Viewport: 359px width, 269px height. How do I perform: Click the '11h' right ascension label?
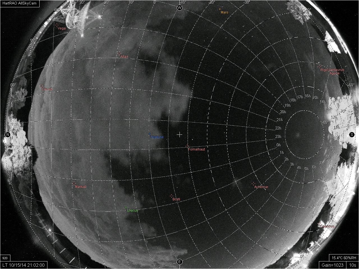point(336,128)
